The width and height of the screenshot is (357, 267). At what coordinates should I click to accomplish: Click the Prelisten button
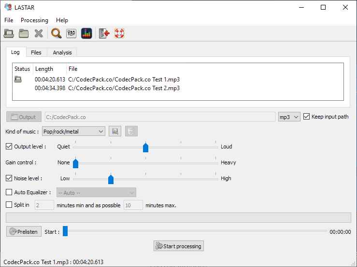click(24, 232)
